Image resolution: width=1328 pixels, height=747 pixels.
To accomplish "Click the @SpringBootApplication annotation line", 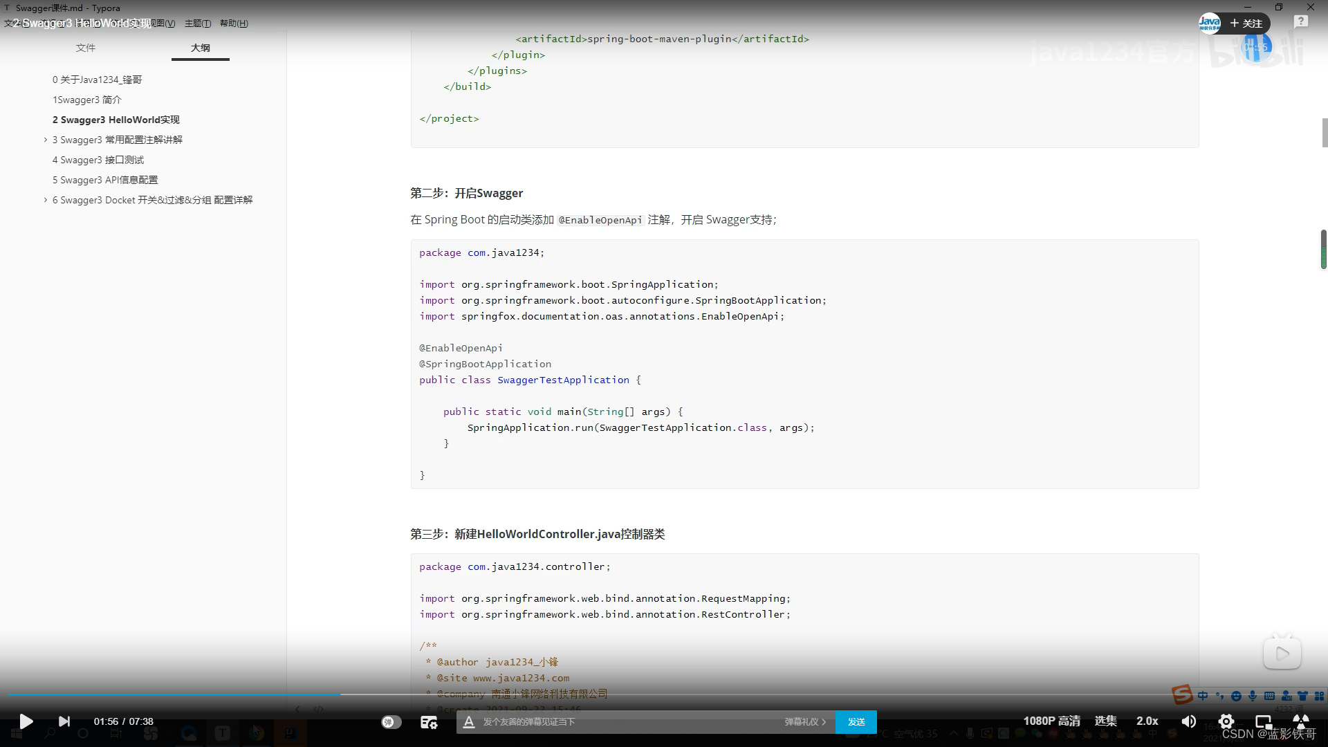I will [485, 364].
